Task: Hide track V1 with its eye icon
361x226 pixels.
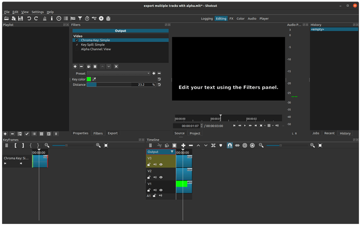Action: (x=161, y=190)
